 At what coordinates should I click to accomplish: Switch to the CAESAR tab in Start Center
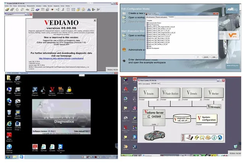[155, 84]
